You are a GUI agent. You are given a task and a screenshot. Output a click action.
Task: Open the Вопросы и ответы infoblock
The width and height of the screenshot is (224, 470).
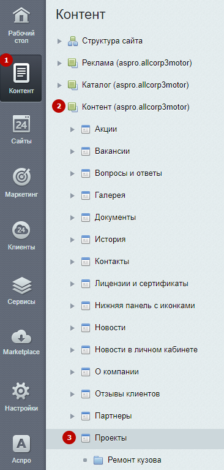(129, 173)
